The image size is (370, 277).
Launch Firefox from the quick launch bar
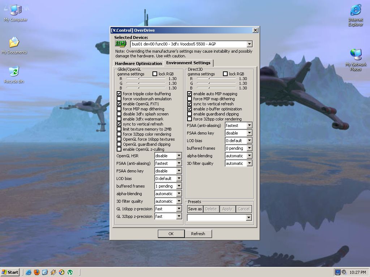(x=36, y=272)
